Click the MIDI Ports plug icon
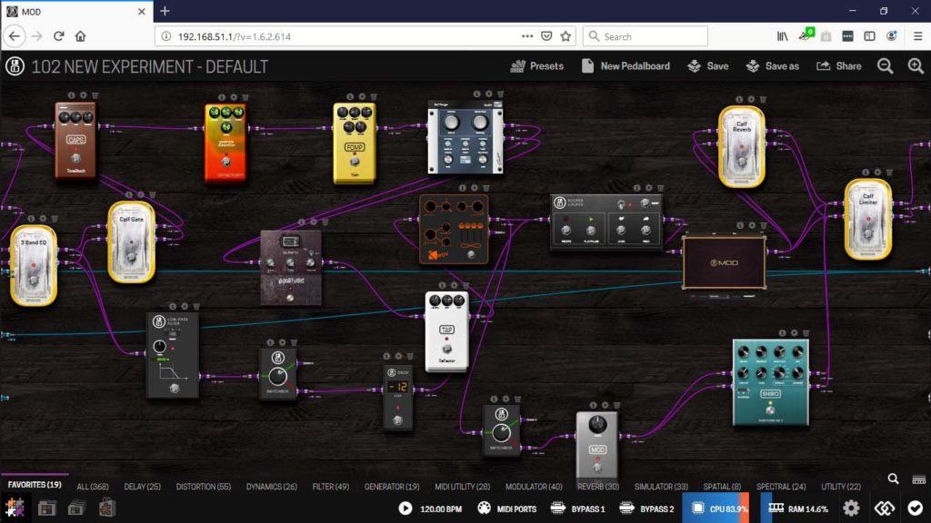The image size is (931, 523). pyautogui.click(x=485, y=508)
